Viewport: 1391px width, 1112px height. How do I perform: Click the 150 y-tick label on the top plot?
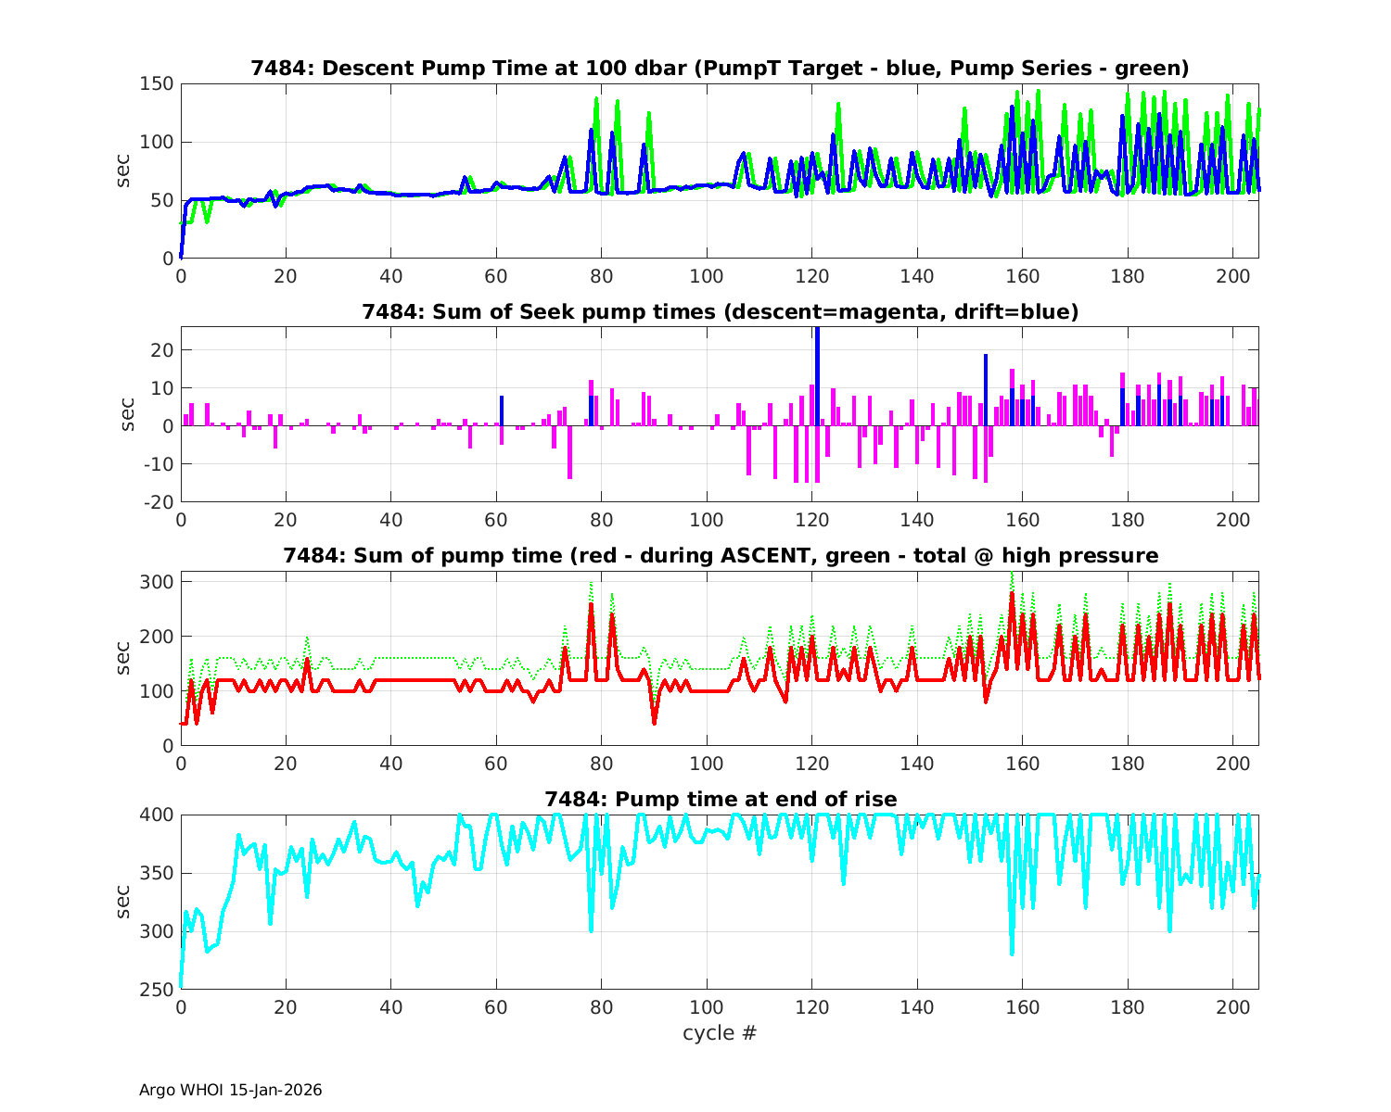click(x=156, y=84)
